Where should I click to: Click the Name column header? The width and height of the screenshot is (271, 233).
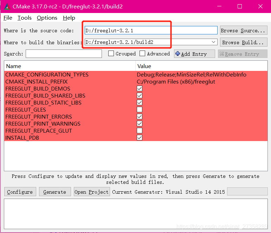[70, 66]
